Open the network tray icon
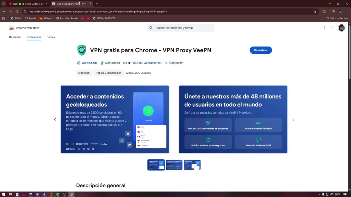Viewport: 351px width, 197px height. tap(328, 194)
